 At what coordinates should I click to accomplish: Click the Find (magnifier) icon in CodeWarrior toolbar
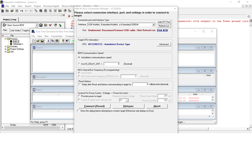click(45, 11)
